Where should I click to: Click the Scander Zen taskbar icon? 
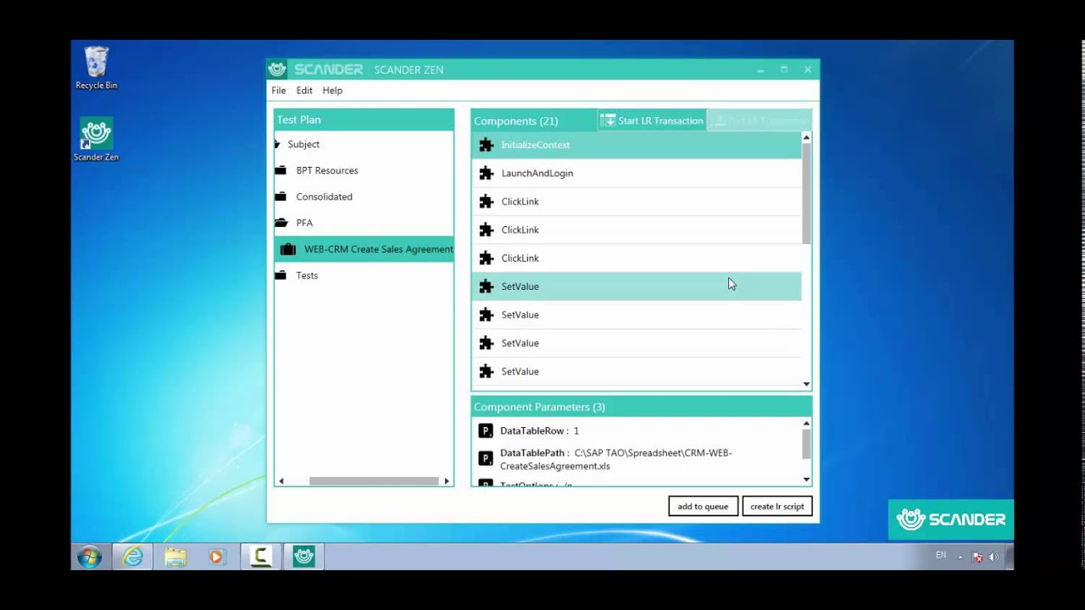point(304,557)
